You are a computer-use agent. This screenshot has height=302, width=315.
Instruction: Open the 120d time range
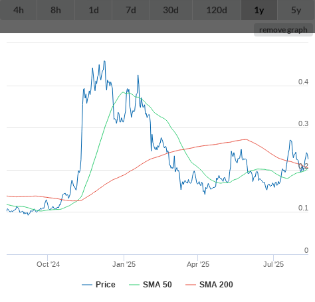pyautogui.click(x=217, y=10)
